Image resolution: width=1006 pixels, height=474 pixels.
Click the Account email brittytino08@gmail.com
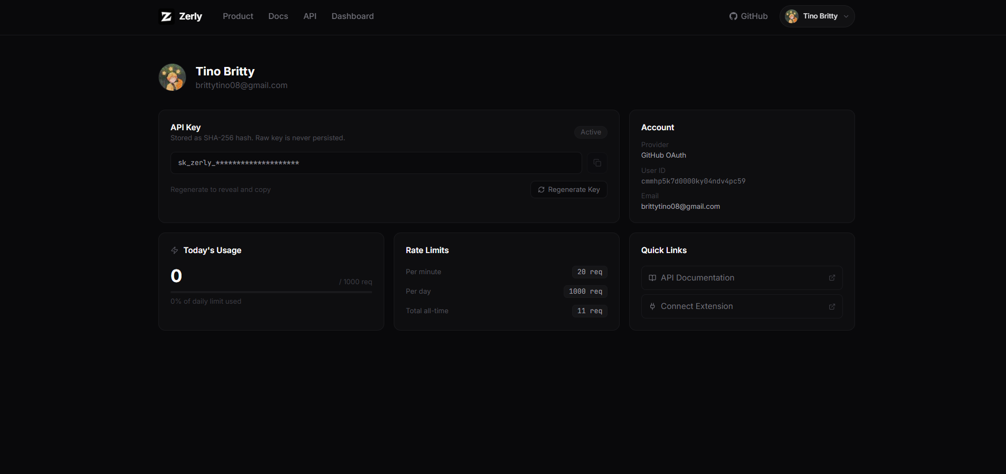point(680,207)
